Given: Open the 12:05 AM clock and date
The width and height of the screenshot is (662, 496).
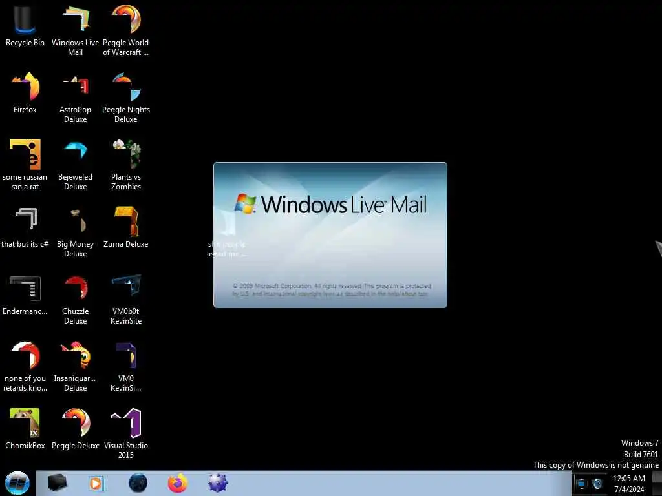Looking at the screenshot, I should tap(629, 484).
